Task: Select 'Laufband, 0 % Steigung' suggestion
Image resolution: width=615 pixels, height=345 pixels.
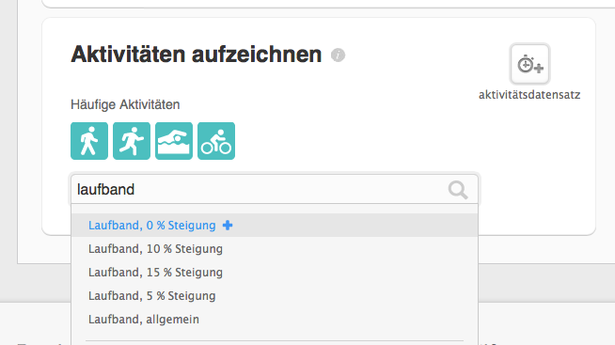Action: [151, 225]
